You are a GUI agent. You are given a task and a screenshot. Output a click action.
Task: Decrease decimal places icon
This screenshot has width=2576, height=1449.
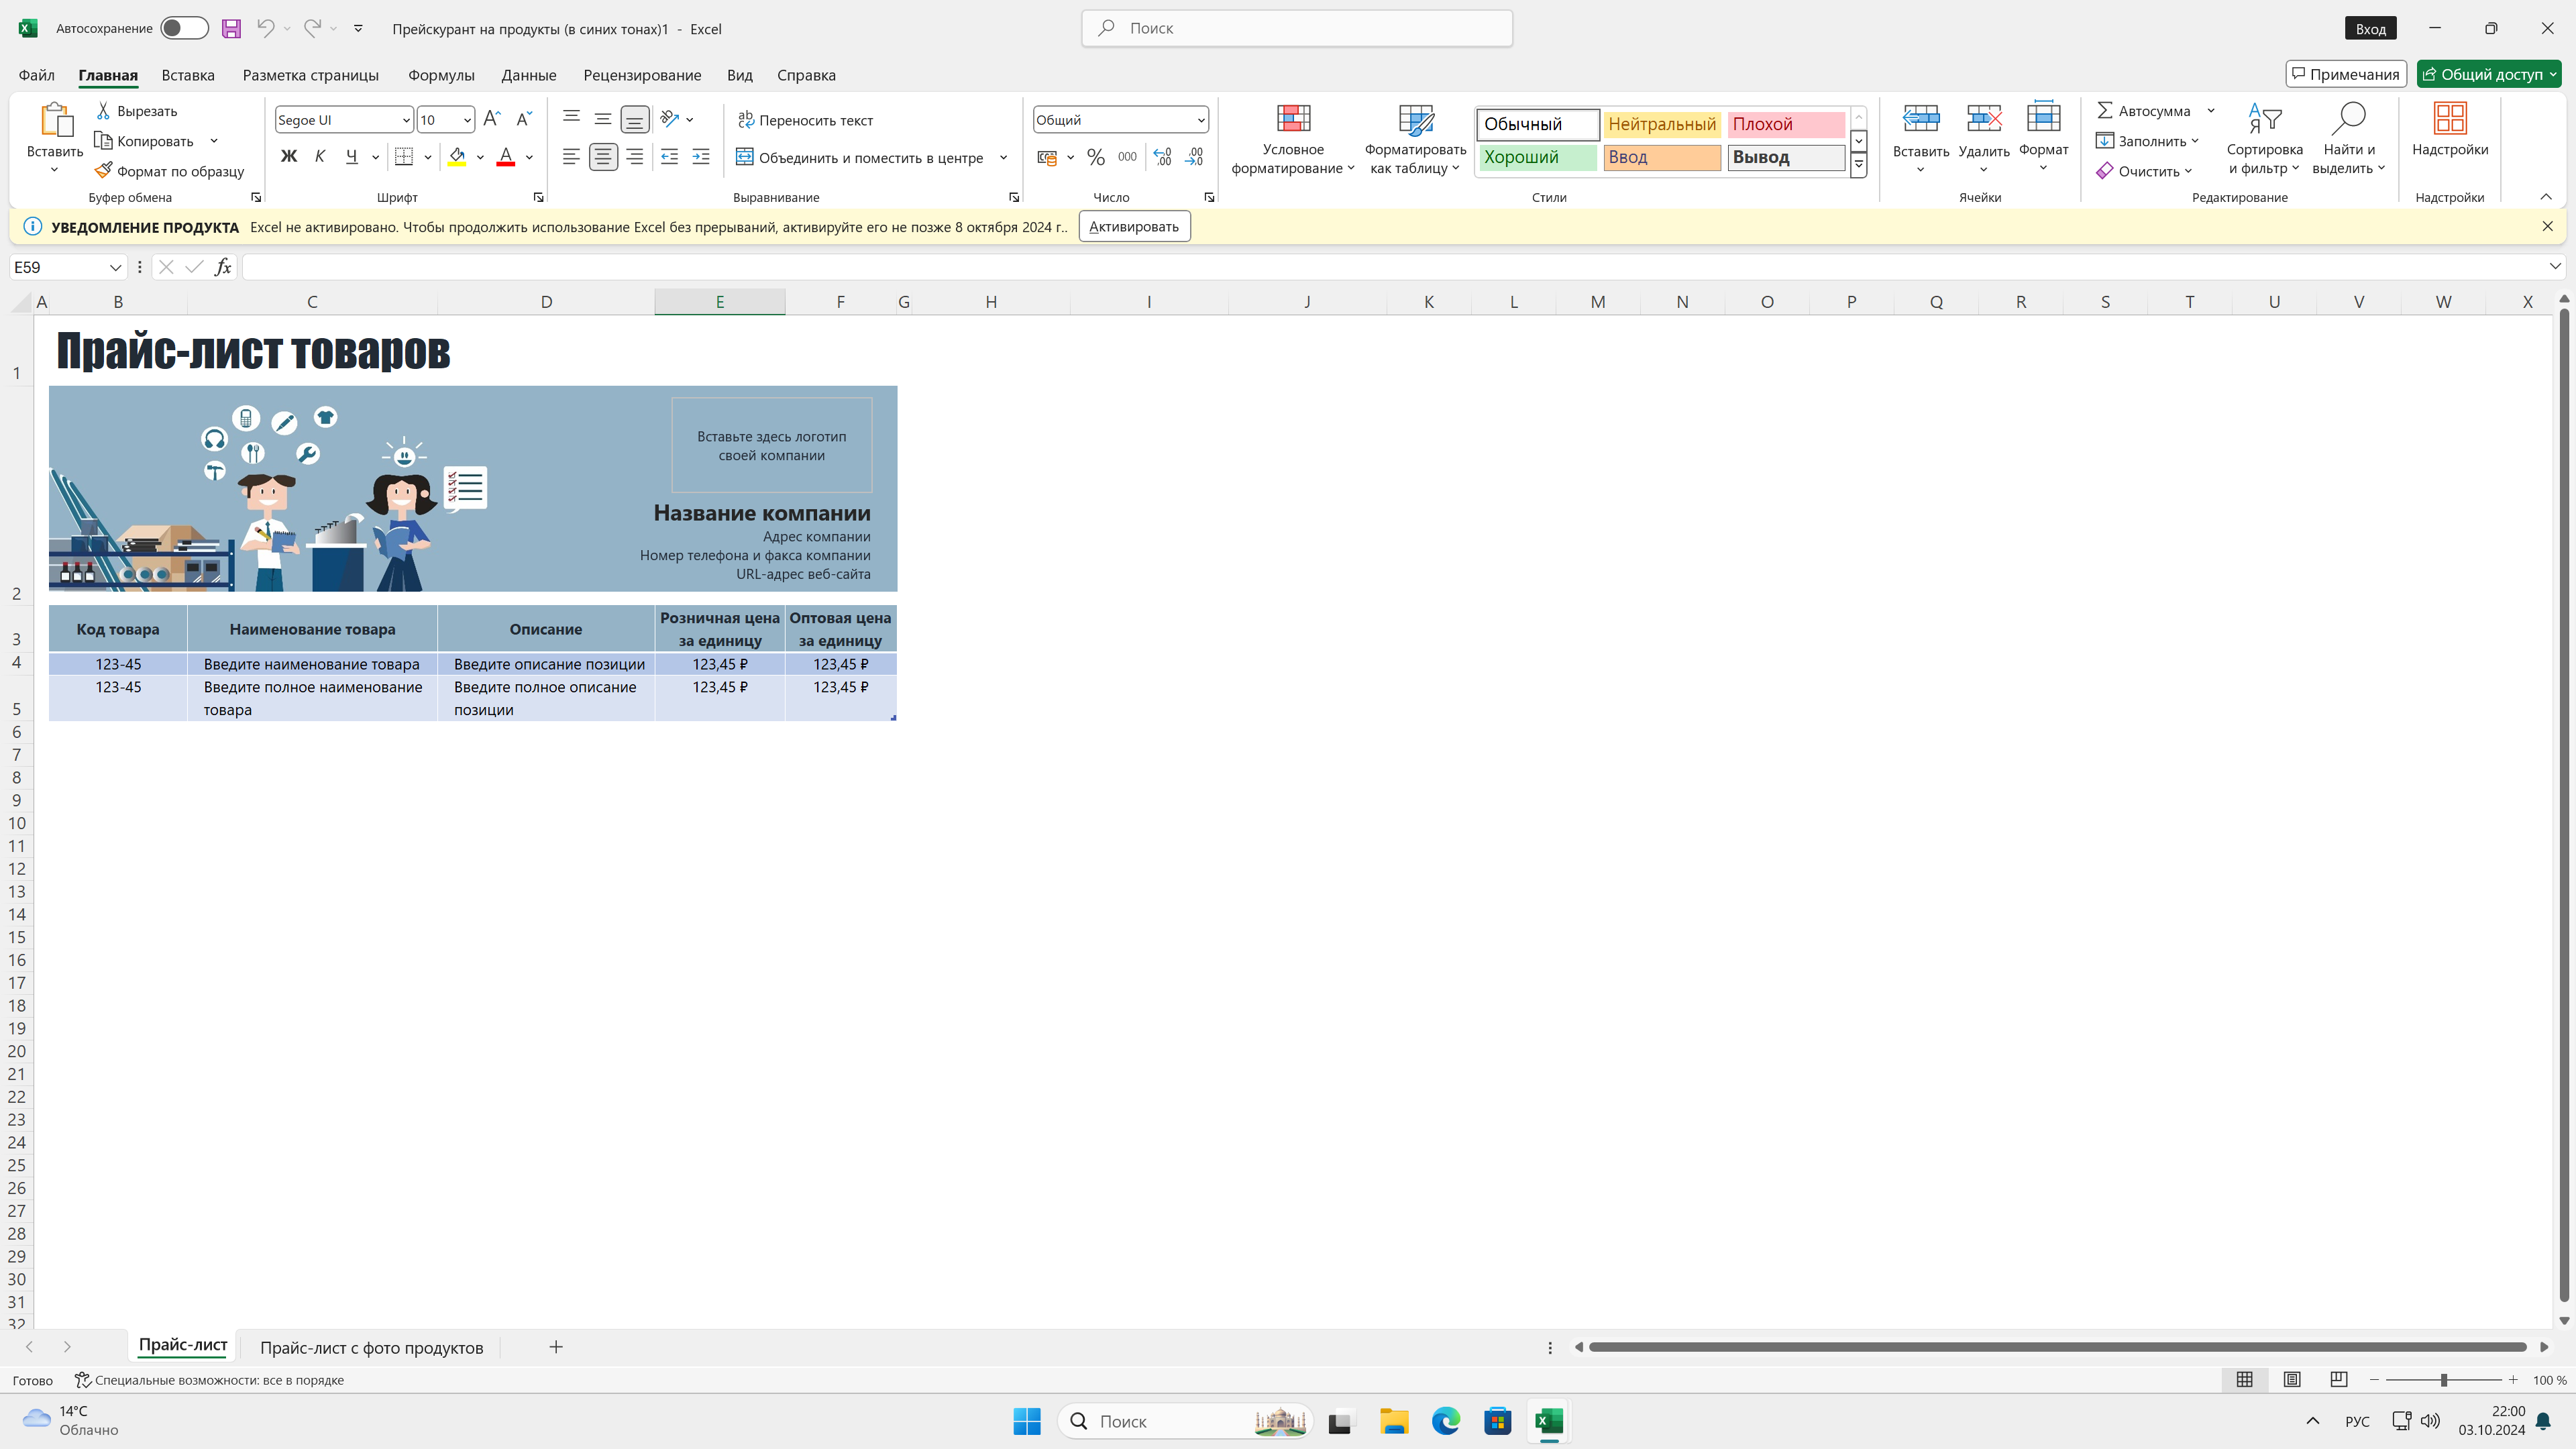coord(1195,157)
